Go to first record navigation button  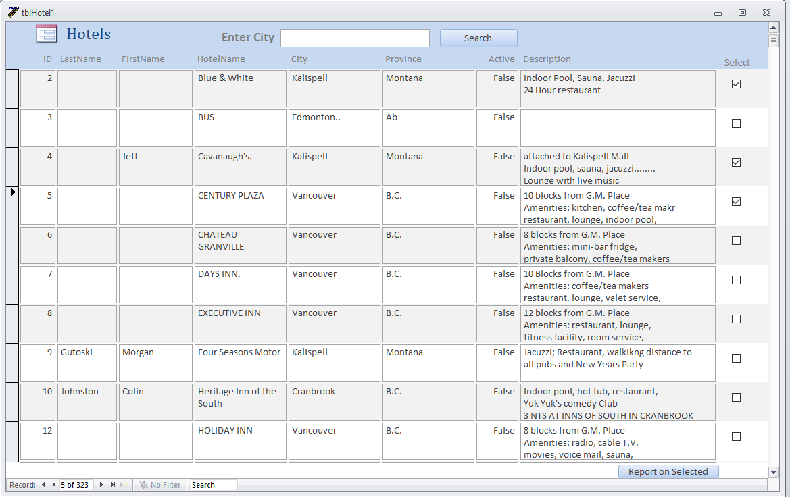pos(43,484)
